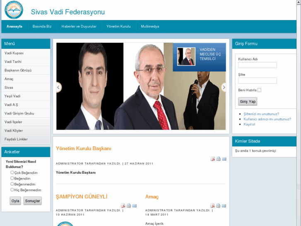
Task: Show next slide with right arrow
Action: pos(224,87)
